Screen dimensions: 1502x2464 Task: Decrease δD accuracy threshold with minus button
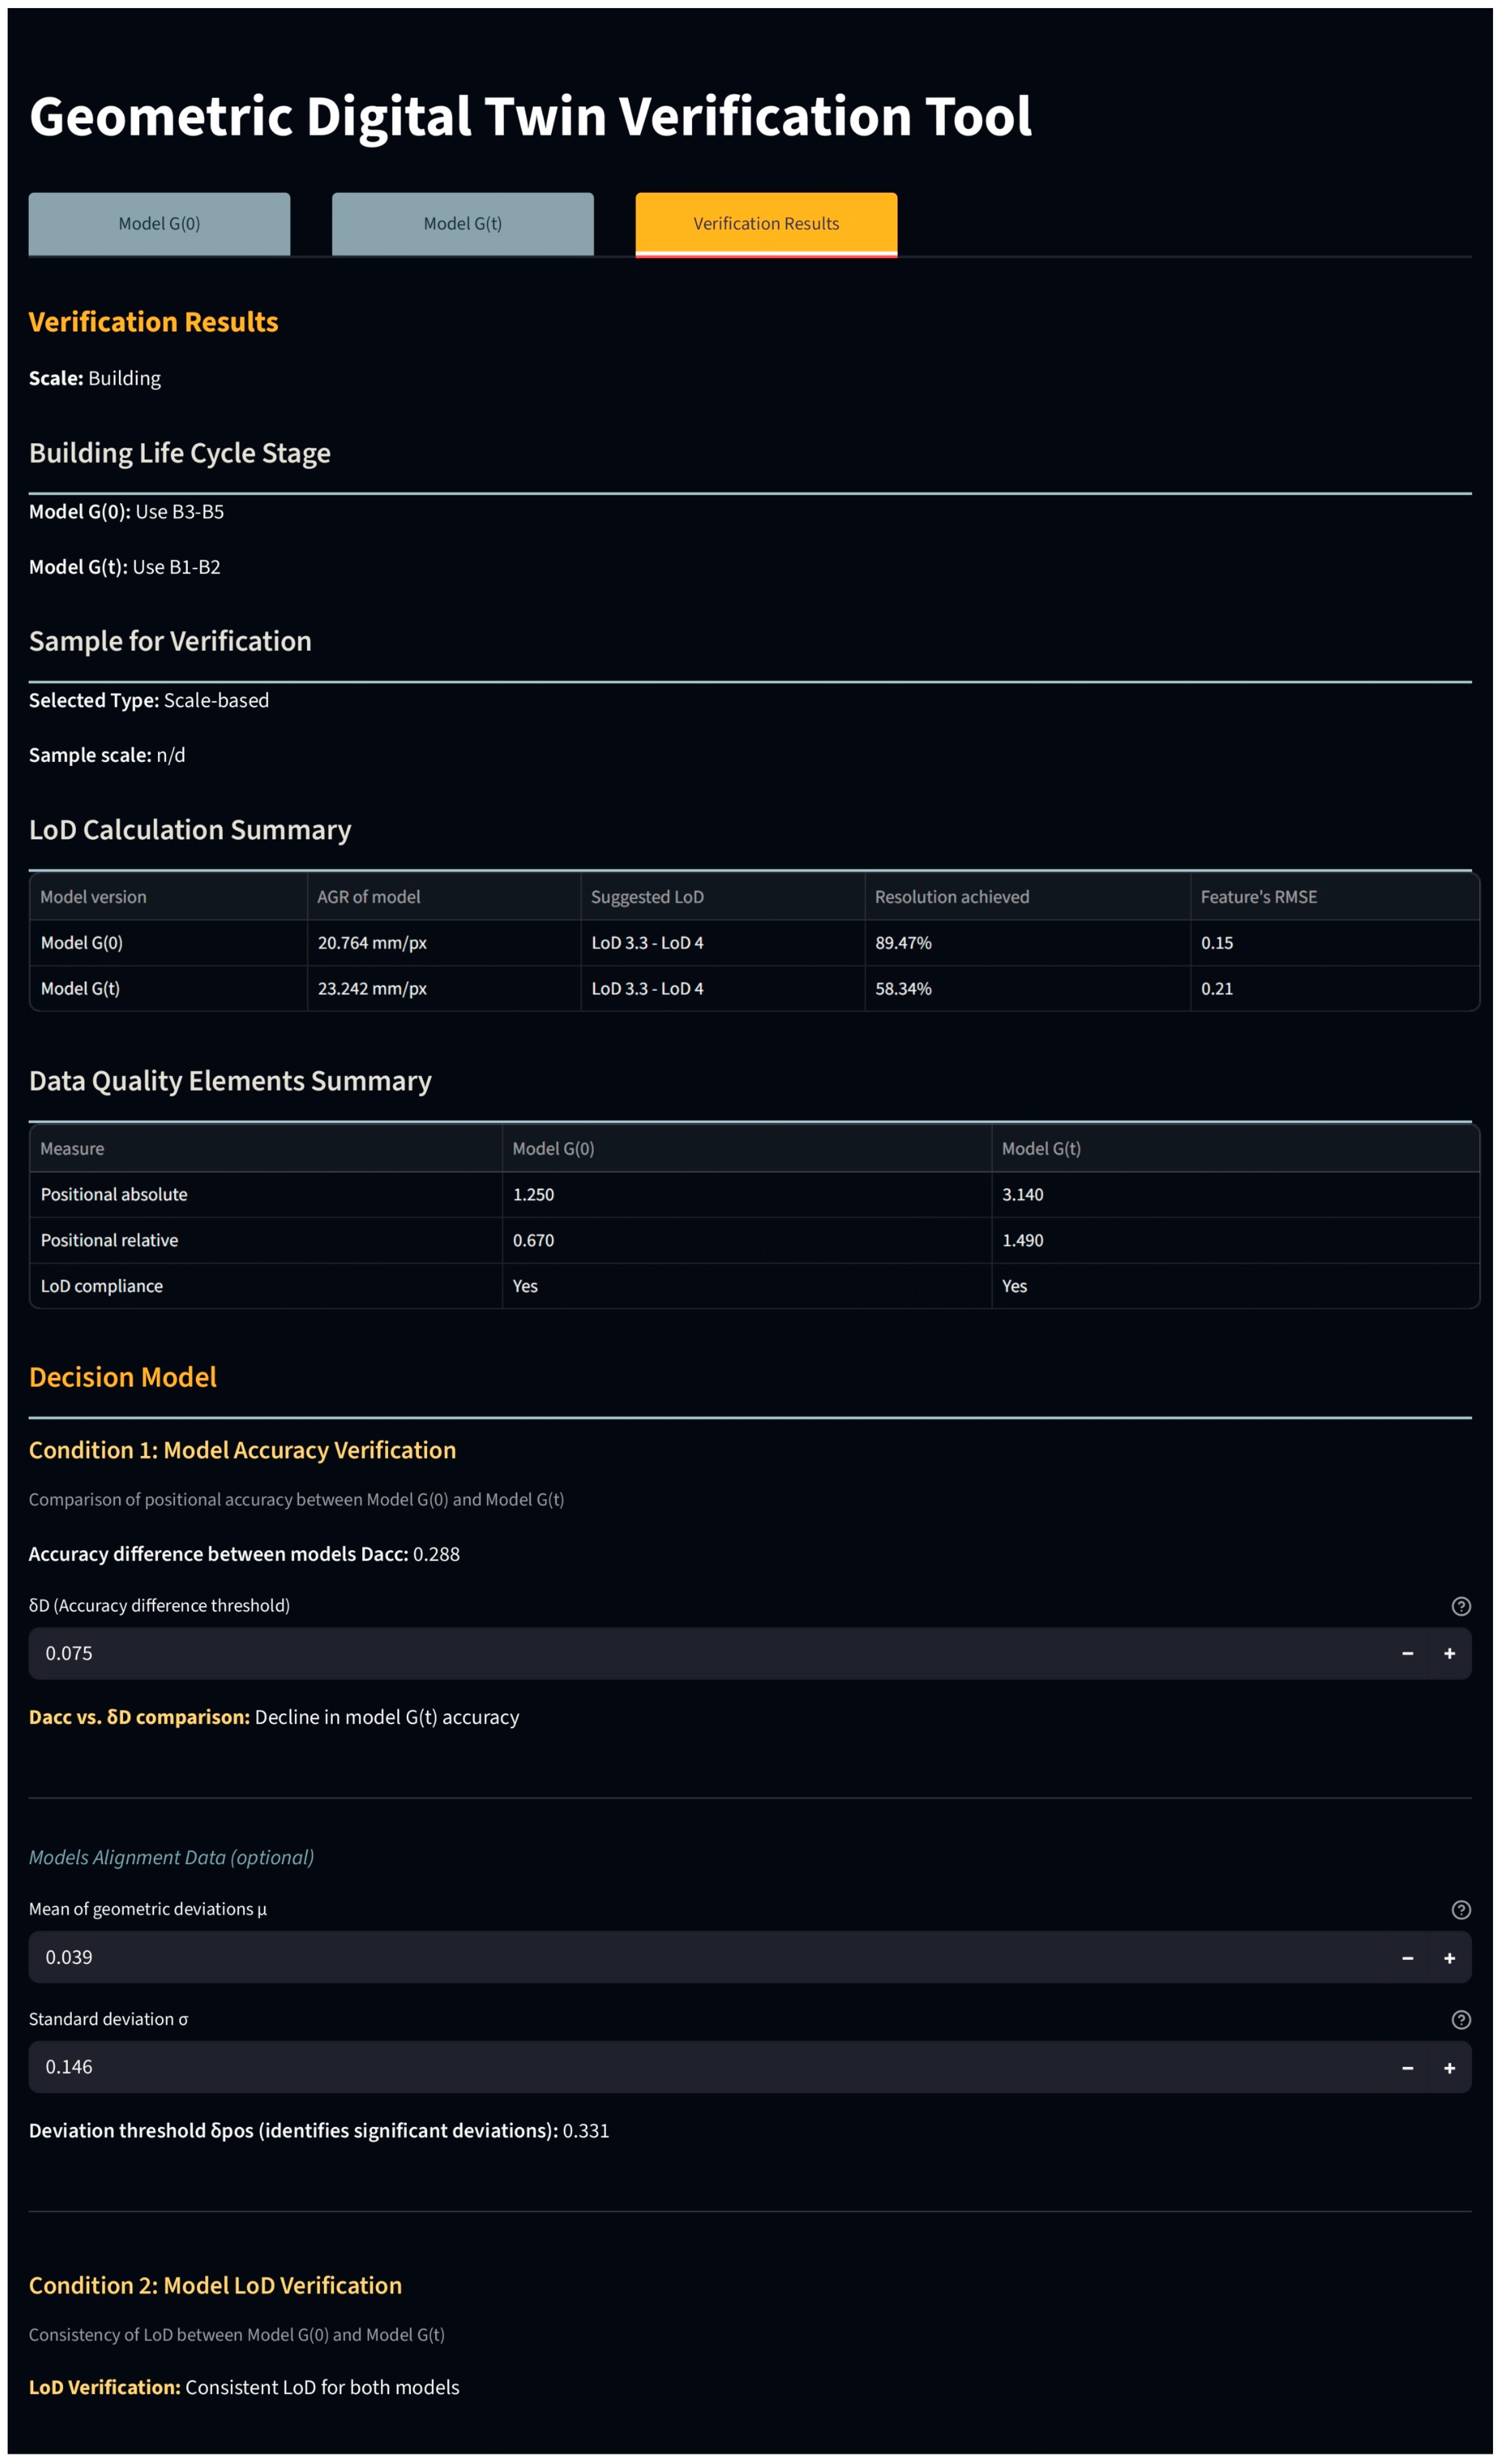[x=1407, y=1654]
